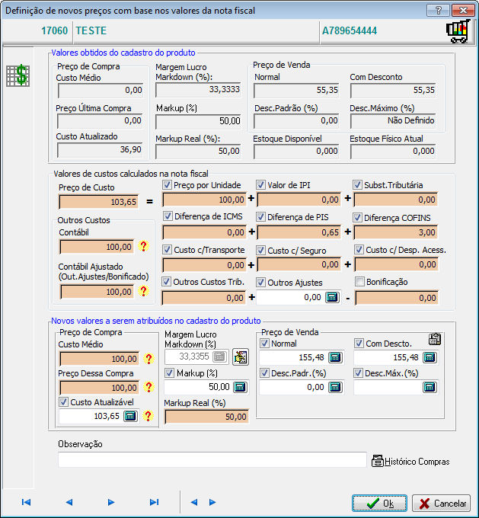Toggle the Custo Atualizável checkbox
The width and height of the screenshot is (479, 518).
pyautogui.click(x=64, y=401)
